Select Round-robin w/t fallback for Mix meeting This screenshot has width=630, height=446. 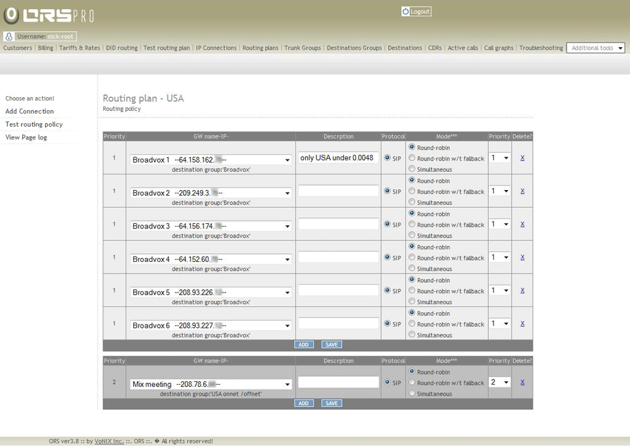click(412, 383)
